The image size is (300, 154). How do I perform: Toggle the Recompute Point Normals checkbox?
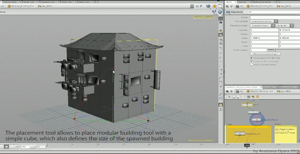point(252,58)
